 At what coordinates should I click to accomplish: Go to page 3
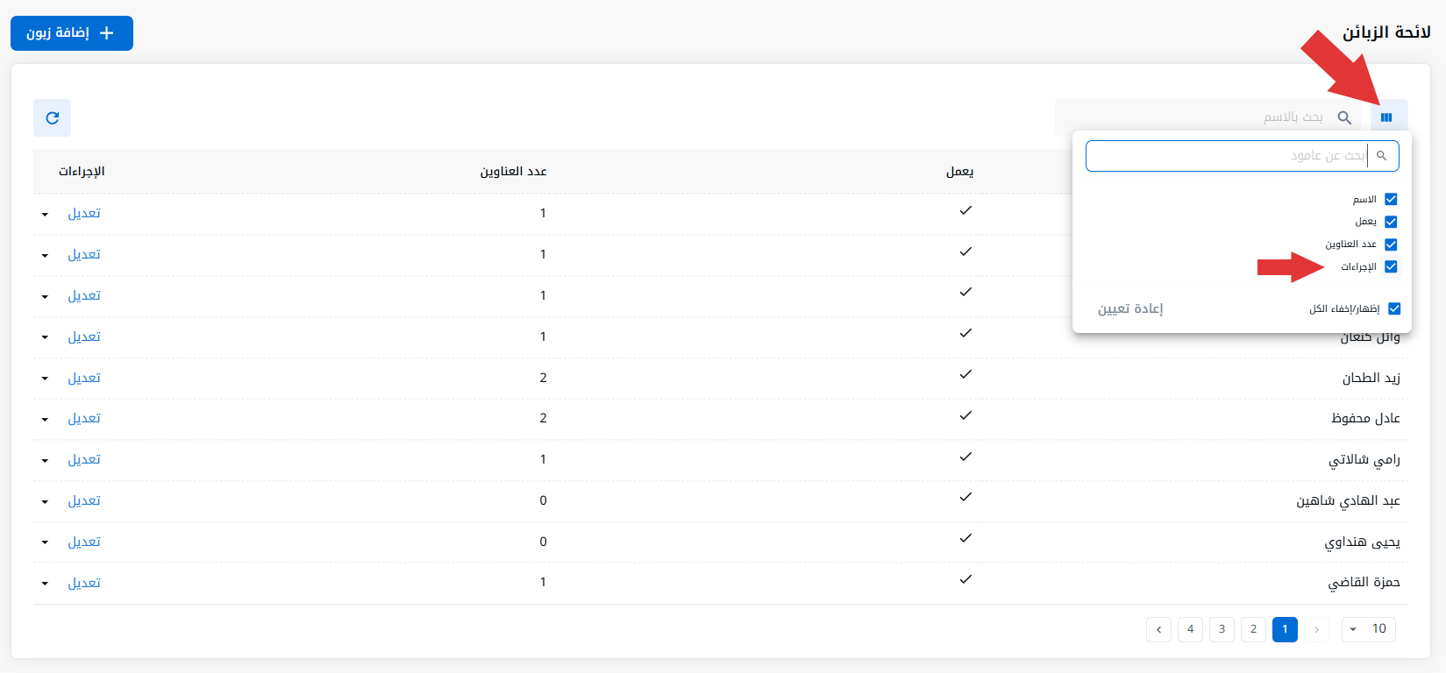(1222, 629)
